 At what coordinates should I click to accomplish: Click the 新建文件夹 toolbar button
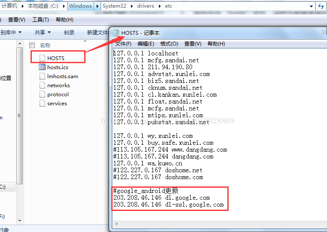coord(98,32)
